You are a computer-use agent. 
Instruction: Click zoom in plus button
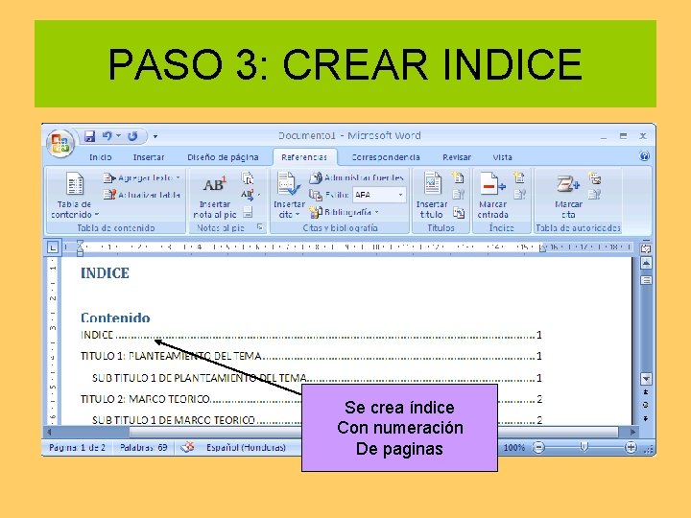[x=631, y=448]
